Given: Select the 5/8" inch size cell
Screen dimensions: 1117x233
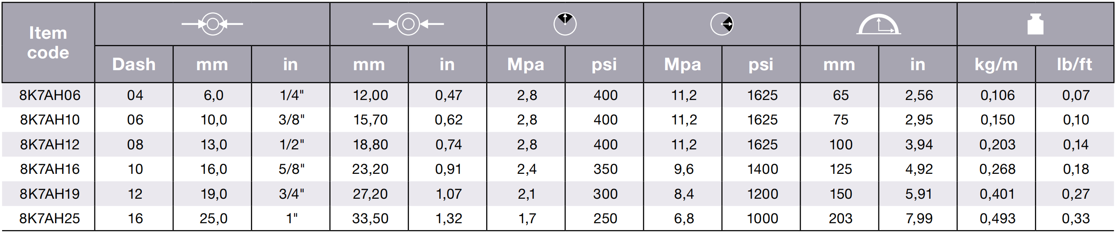Looking at the screenshot, I should pyautogui.click(x=291, y=169).
